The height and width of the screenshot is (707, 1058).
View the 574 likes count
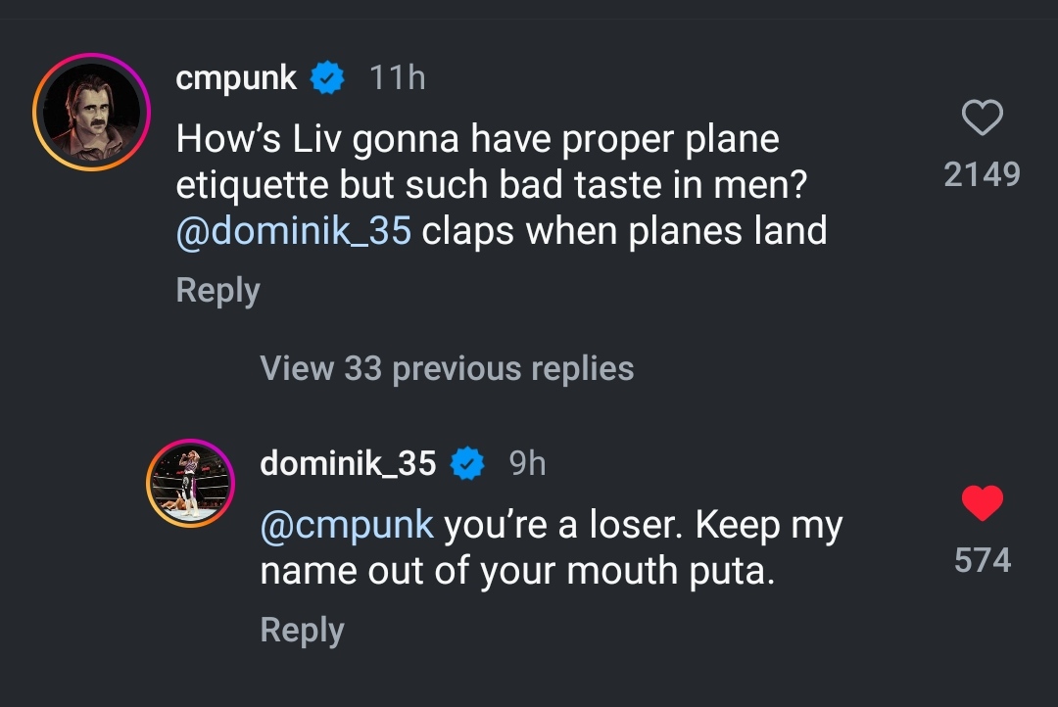pos(983,560)
